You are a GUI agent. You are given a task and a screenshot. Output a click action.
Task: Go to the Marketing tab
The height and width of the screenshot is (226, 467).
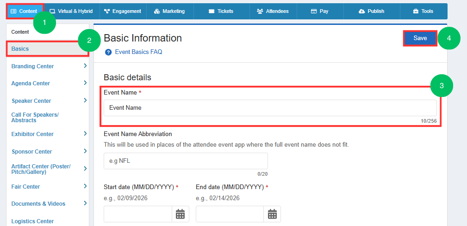click(x=170, y=11)
